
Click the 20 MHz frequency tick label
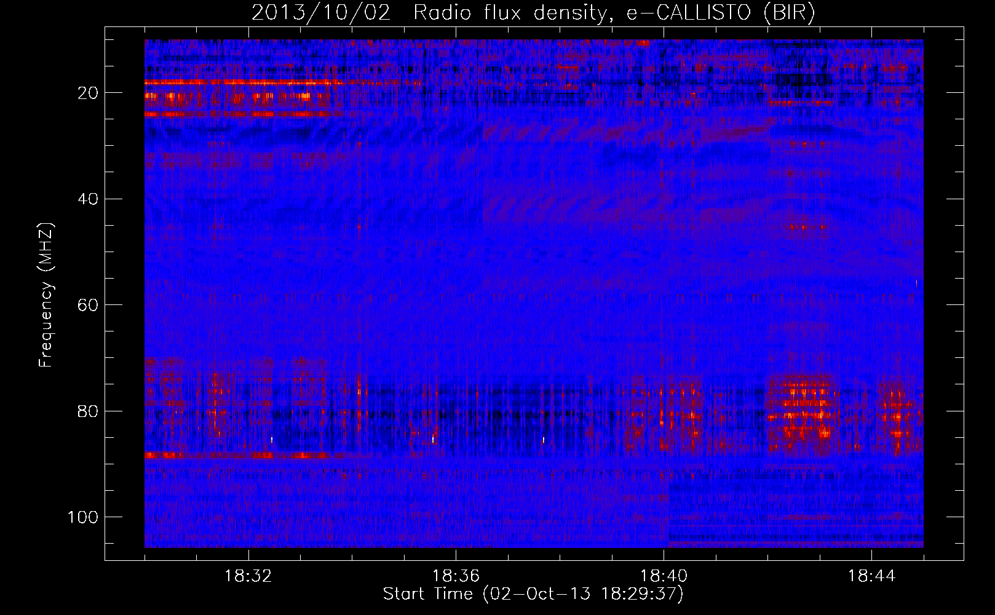pyautogui.click(x=88, y=93)
